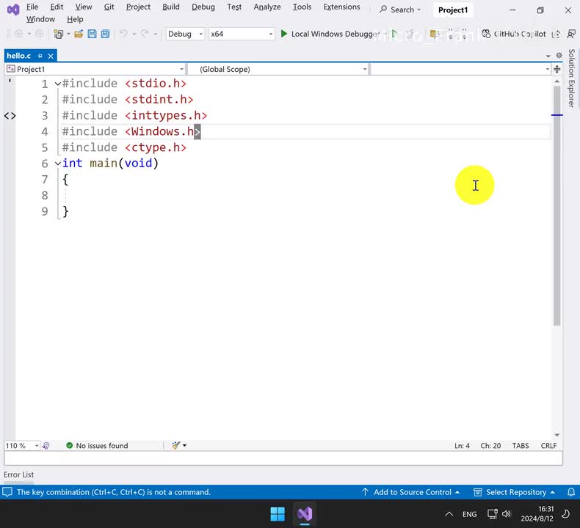Viewport: 580px width, 528px height.
Task: Open the Test menu
Action: [x=234, y=7]
